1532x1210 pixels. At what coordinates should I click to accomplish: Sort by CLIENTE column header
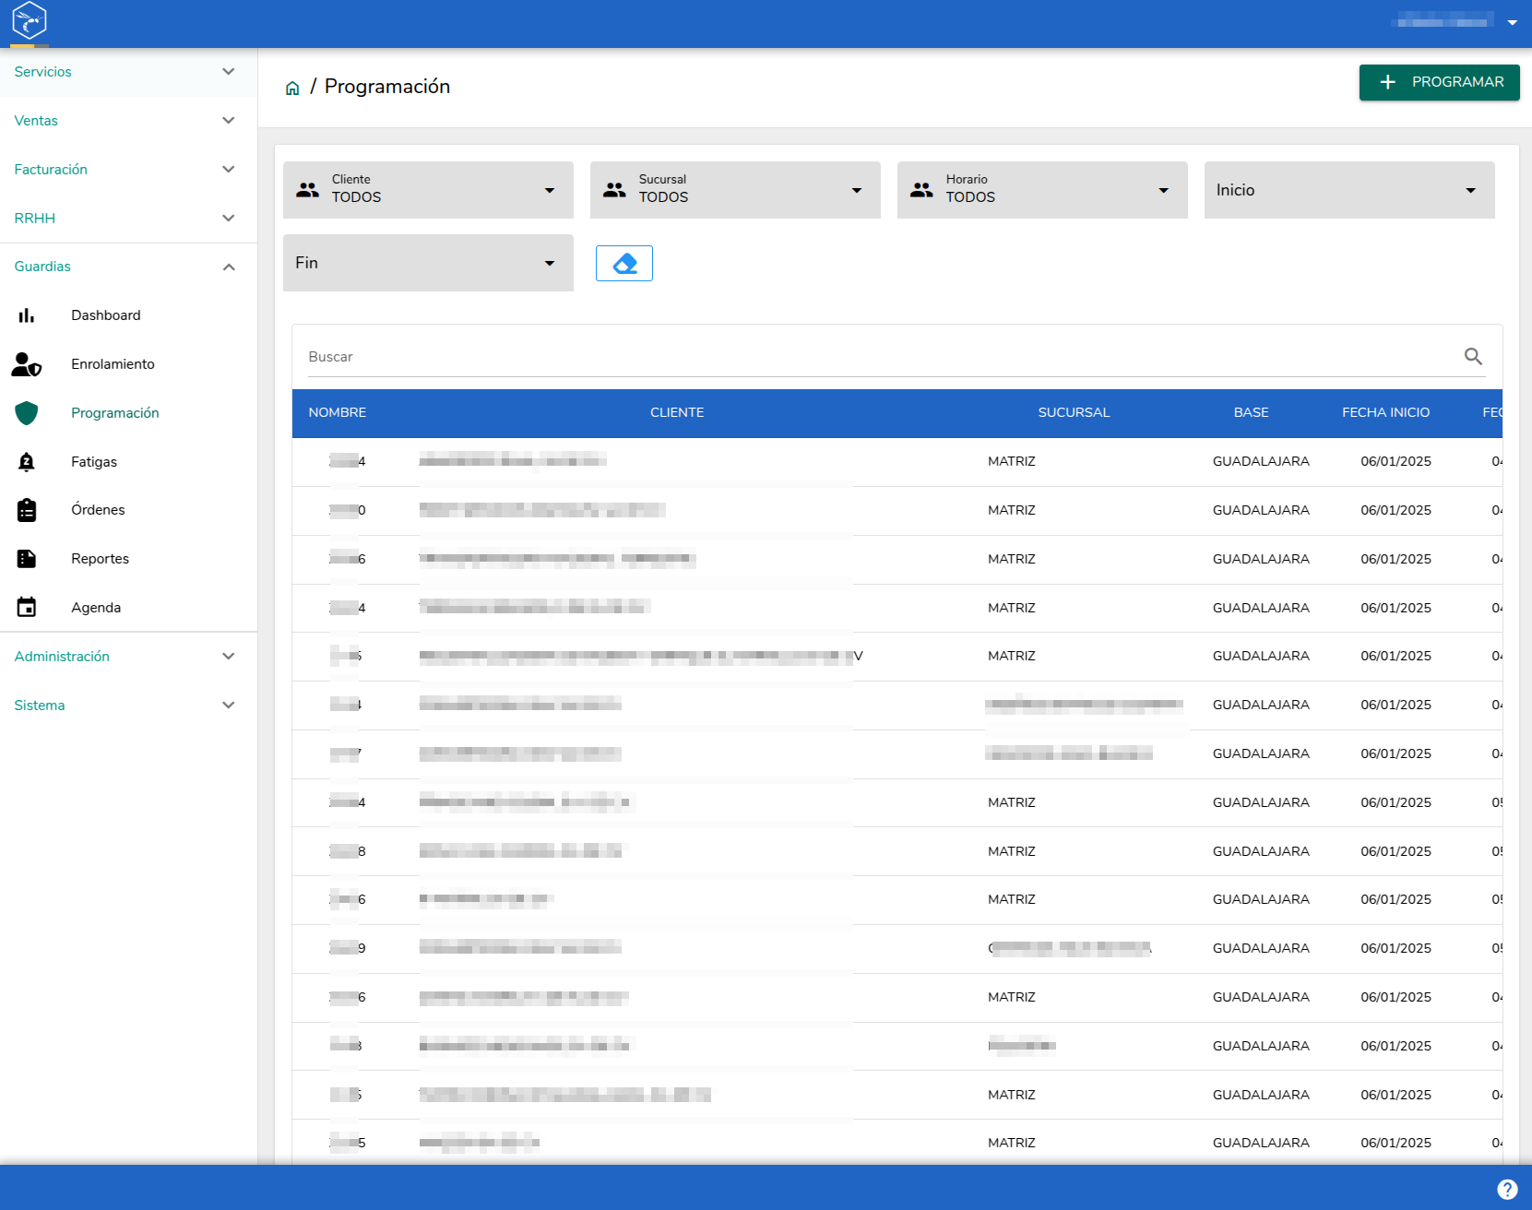tap(677, 412)
